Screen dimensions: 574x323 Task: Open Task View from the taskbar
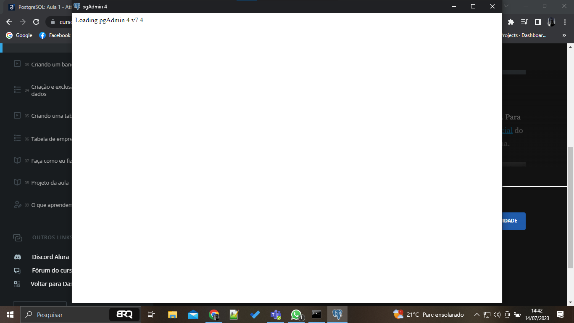pos(151,315)
